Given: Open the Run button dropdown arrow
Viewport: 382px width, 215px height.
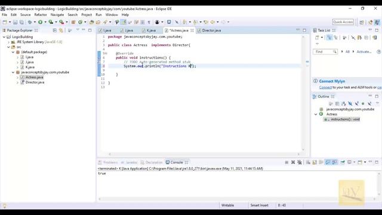Looking at the screenshot, I should [45, 22].
